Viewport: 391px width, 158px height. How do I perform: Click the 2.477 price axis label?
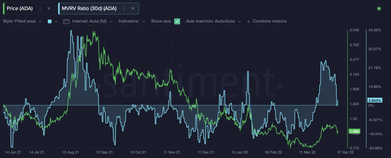click(354, 60)
